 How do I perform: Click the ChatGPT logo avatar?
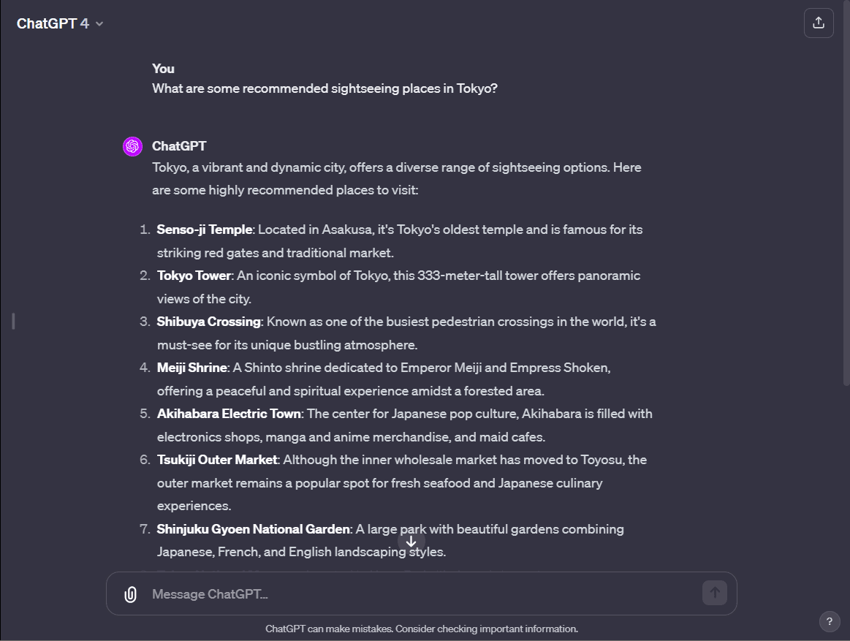pyautogui.click(x=132, y=146)
